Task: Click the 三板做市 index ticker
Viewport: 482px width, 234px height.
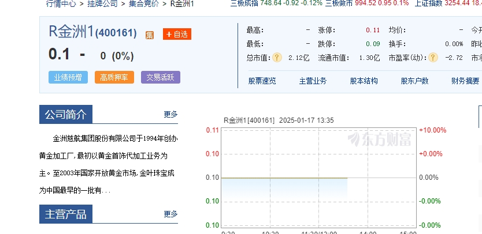Action: point(367,3)
